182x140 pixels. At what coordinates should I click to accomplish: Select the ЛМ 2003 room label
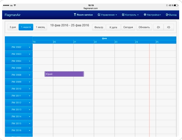click(16, 54)
